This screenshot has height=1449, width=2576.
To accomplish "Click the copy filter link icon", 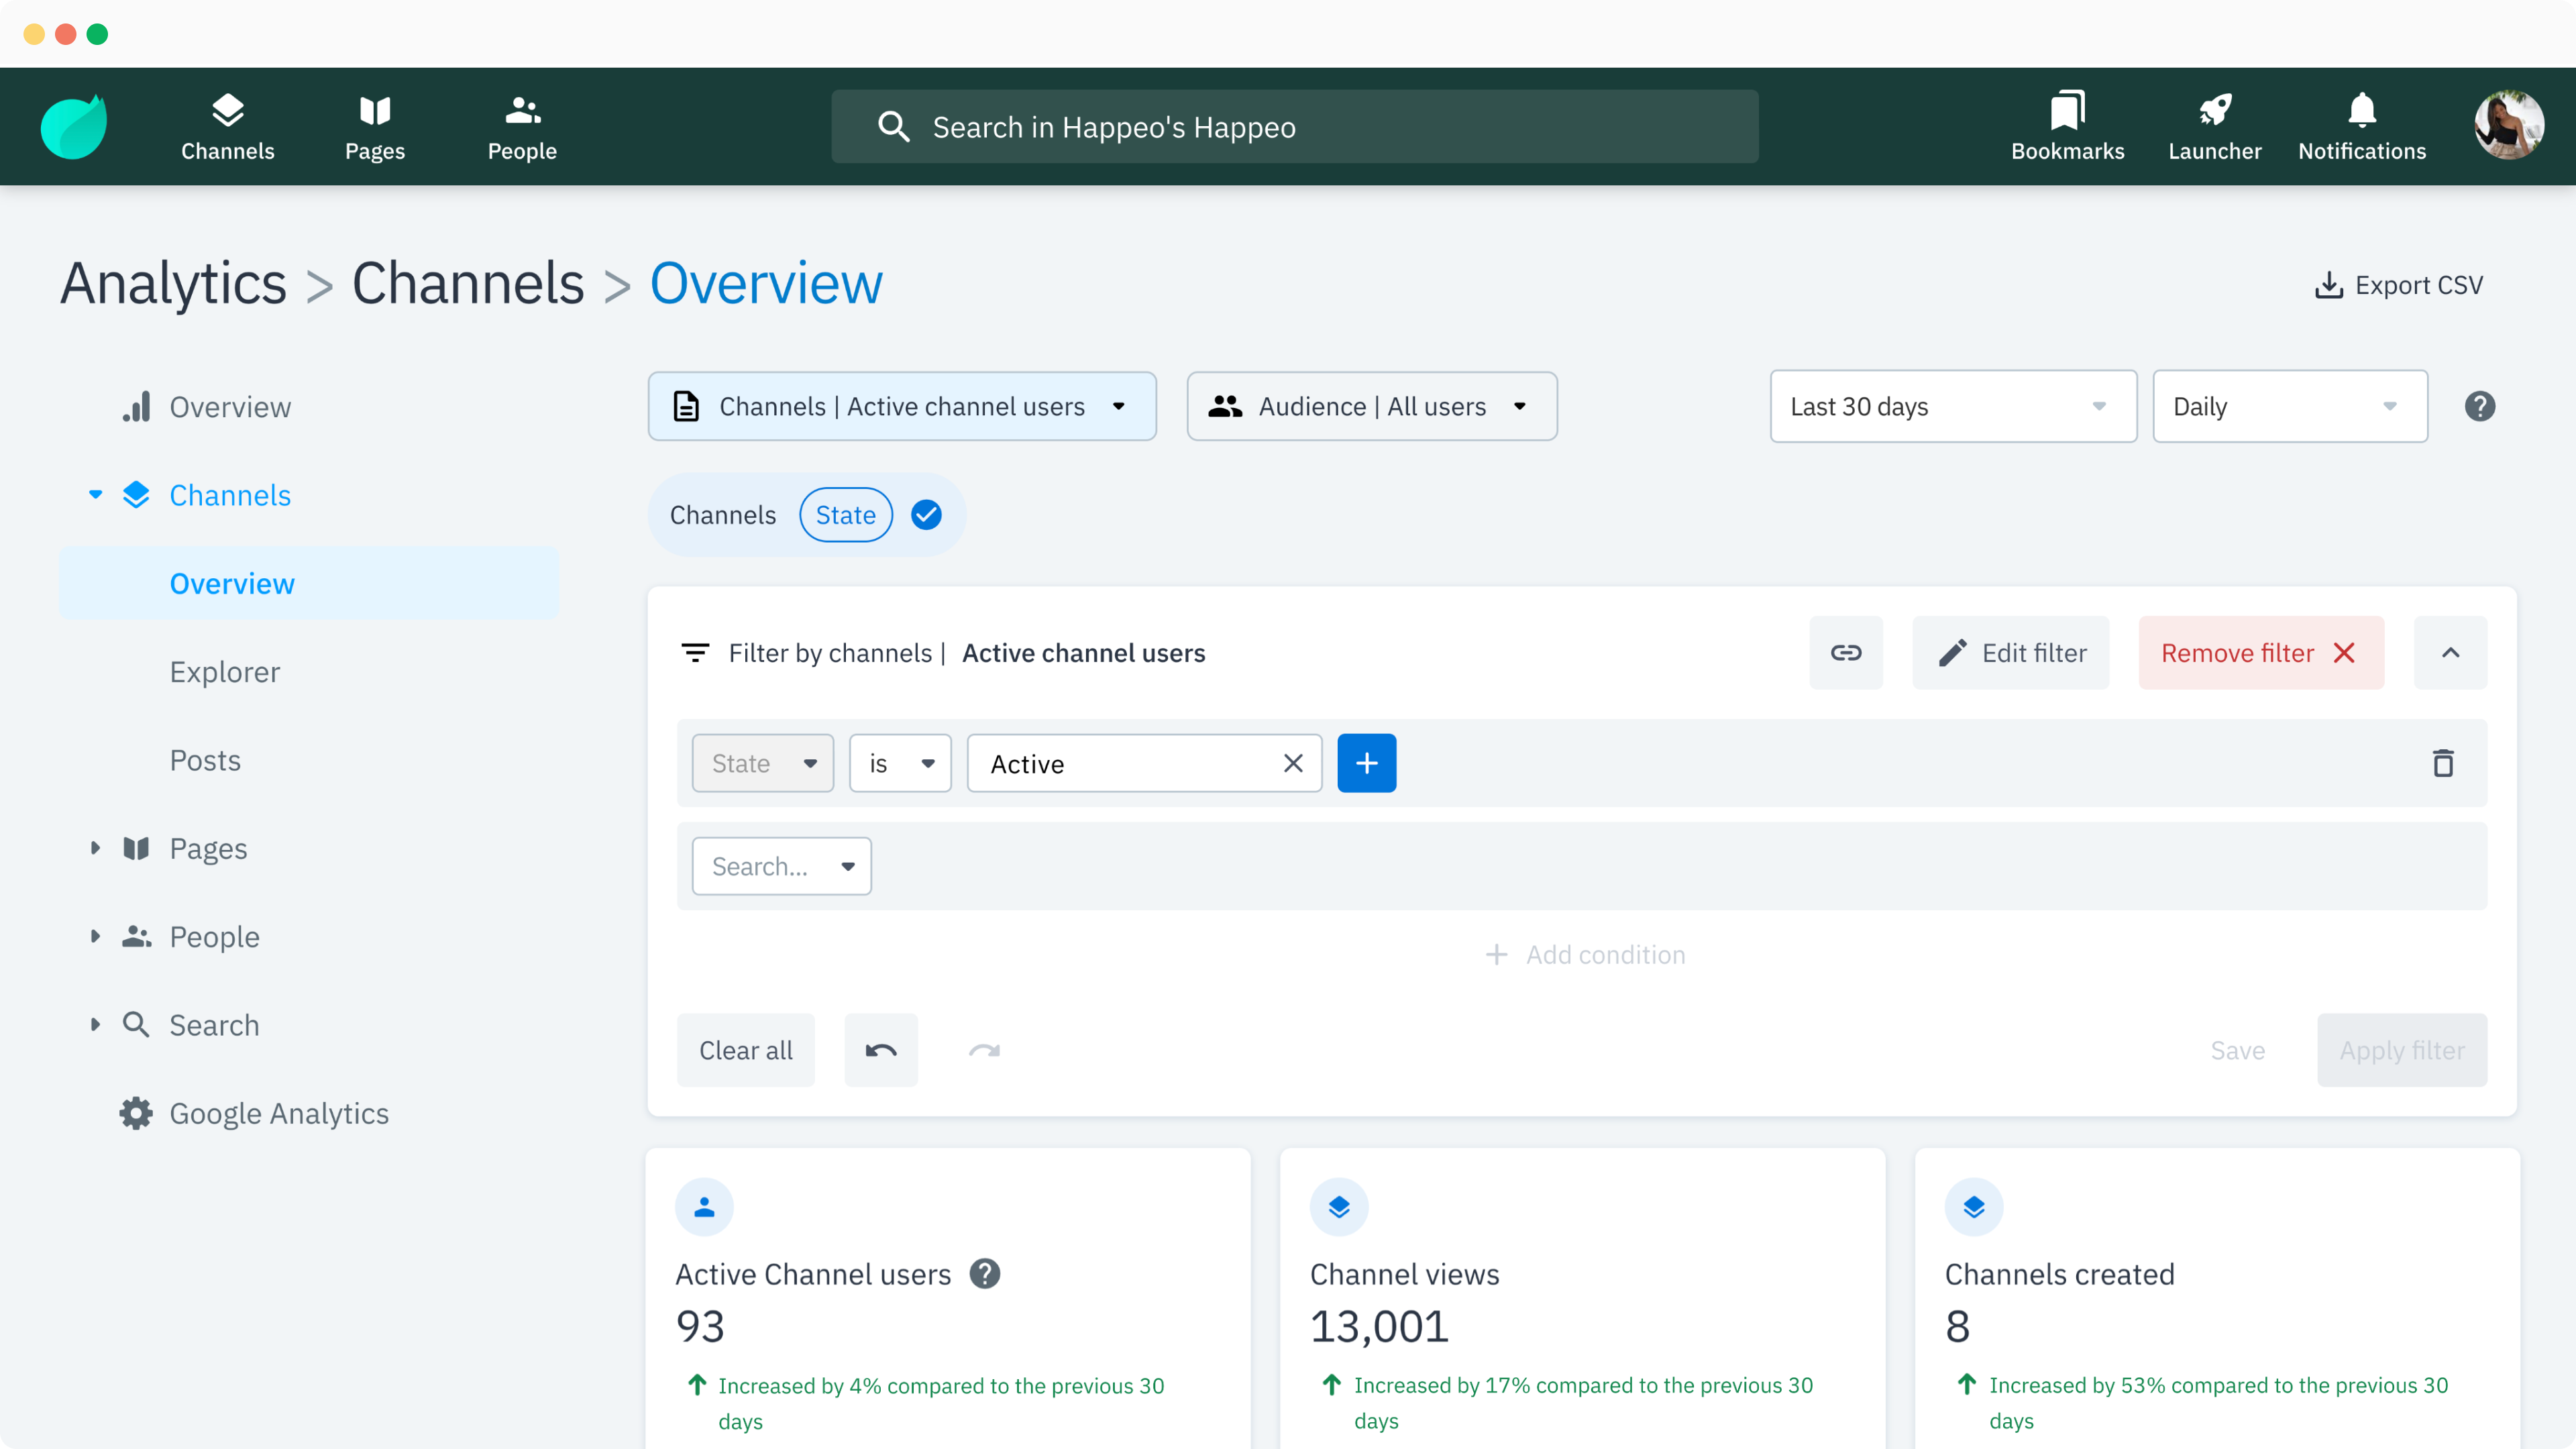I will (x=1845, y=653).
